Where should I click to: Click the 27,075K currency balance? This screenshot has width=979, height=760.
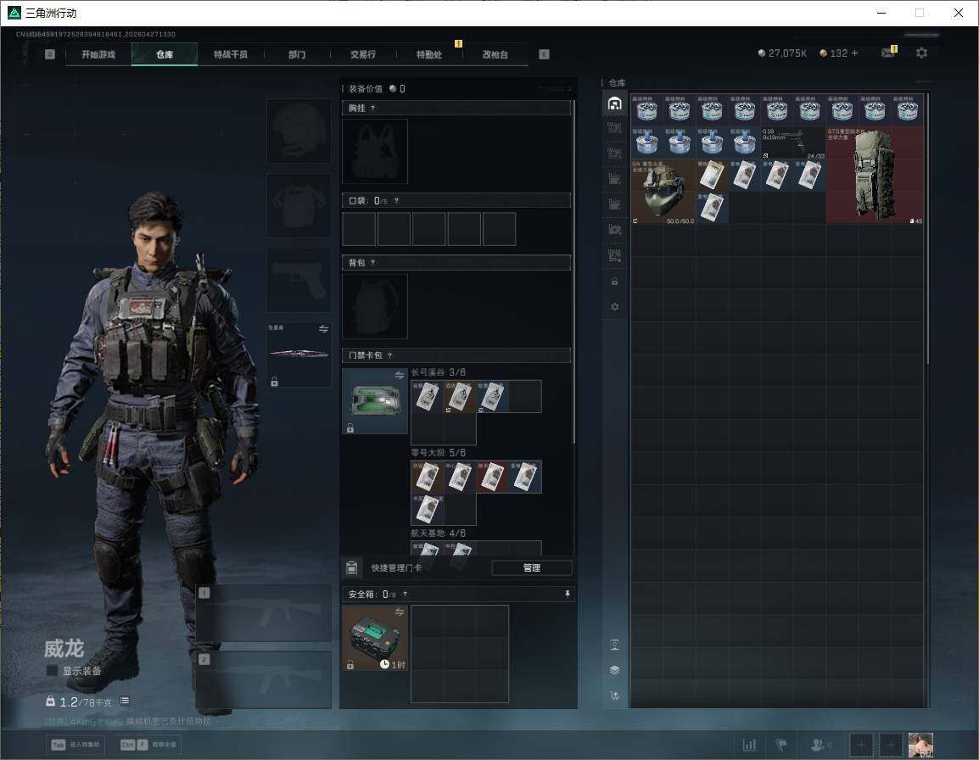tap(781, 53)
